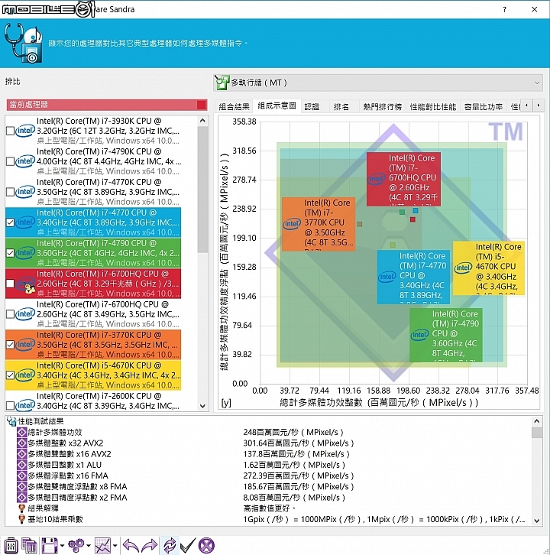Click the refresh results icon
This screenshot has width=550, height=555.
(x=170, y=545)
